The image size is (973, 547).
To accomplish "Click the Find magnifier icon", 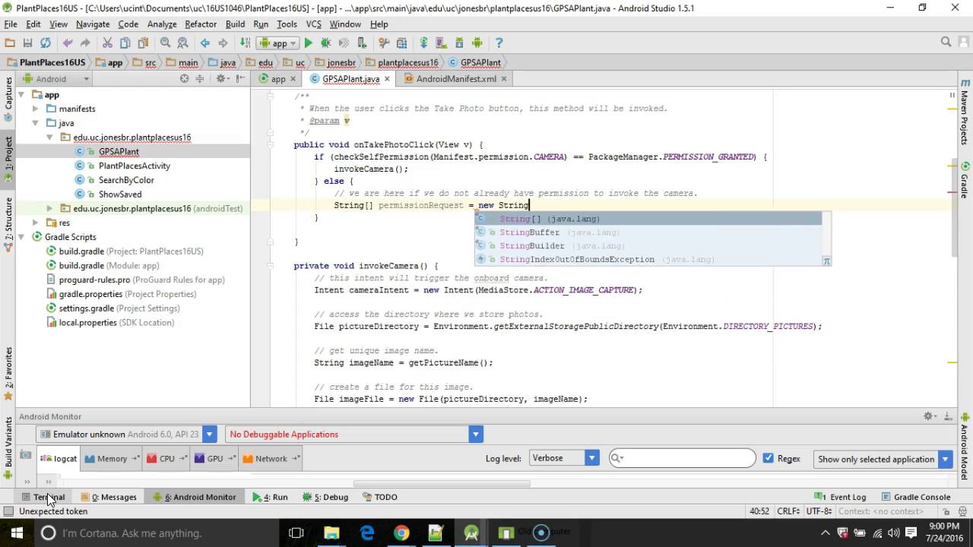I will pos(165,43).
